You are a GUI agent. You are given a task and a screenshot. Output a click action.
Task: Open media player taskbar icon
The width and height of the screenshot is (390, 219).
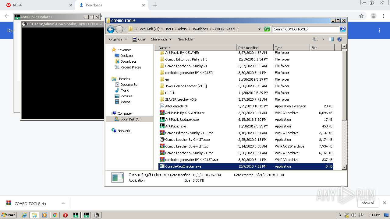point(45,215)
